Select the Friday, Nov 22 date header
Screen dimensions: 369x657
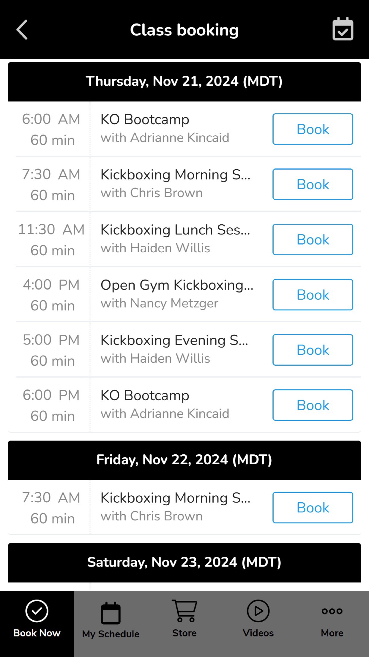[x=184, y=460]
